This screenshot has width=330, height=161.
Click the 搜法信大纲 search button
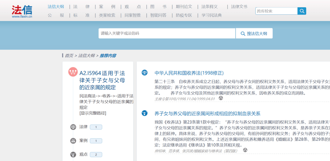tap(254, 33)
